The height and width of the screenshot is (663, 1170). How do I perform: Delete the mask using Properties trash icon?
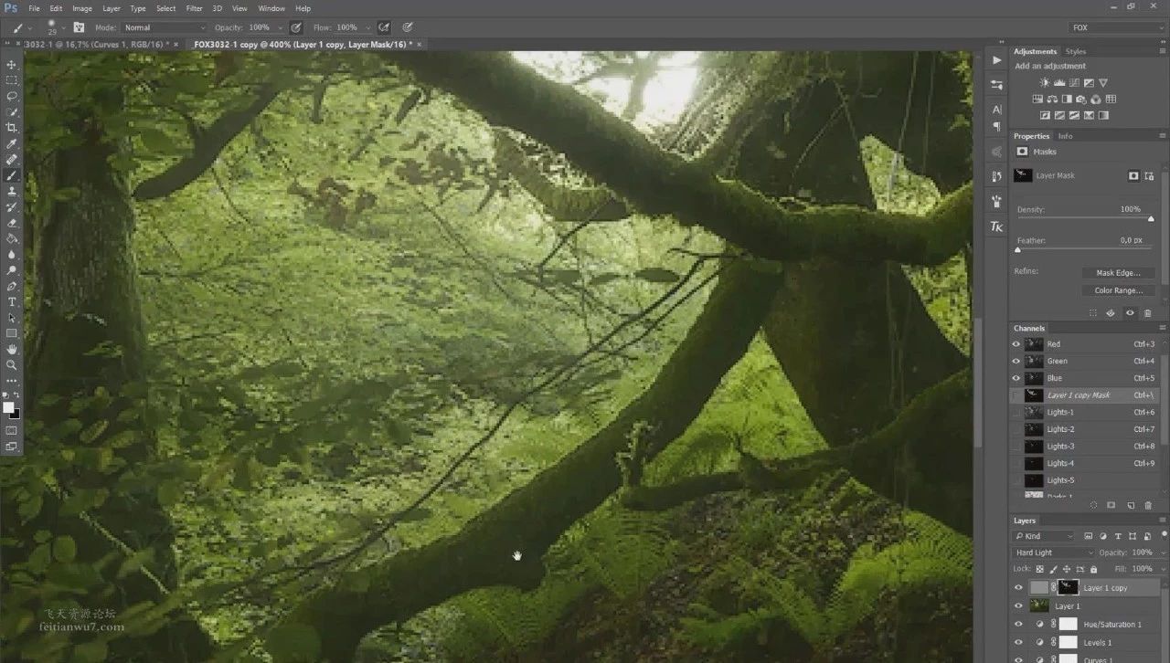tap(1148, 313)
